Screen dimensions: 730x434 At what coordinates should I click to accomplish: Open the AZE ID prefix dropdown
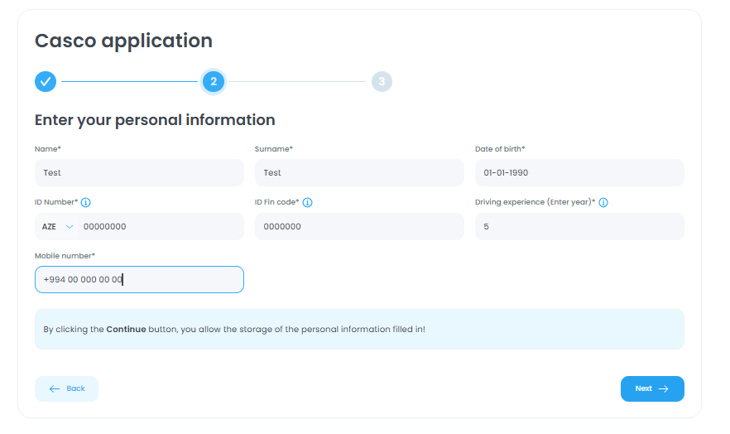(x=56, y=227)
